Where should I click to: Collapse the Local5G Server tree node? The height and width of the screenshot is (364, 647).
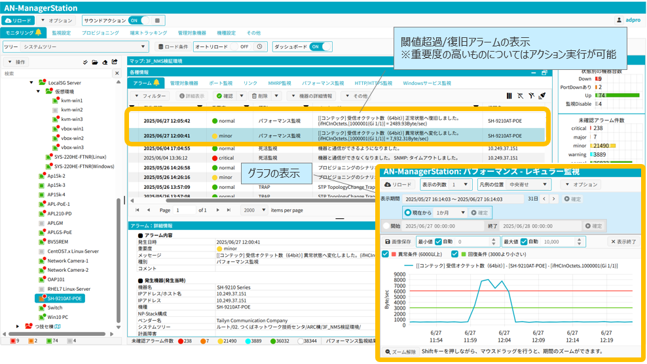pyautogui.click(x=31, y=83)
